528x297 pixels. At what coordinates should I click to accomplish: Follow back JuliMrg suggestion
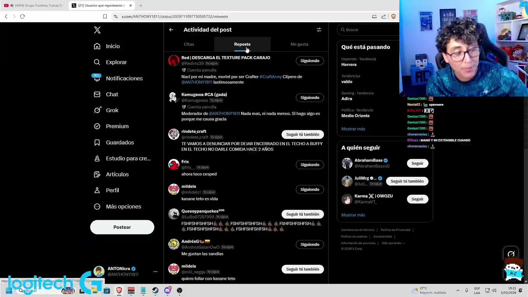[407, 181]
